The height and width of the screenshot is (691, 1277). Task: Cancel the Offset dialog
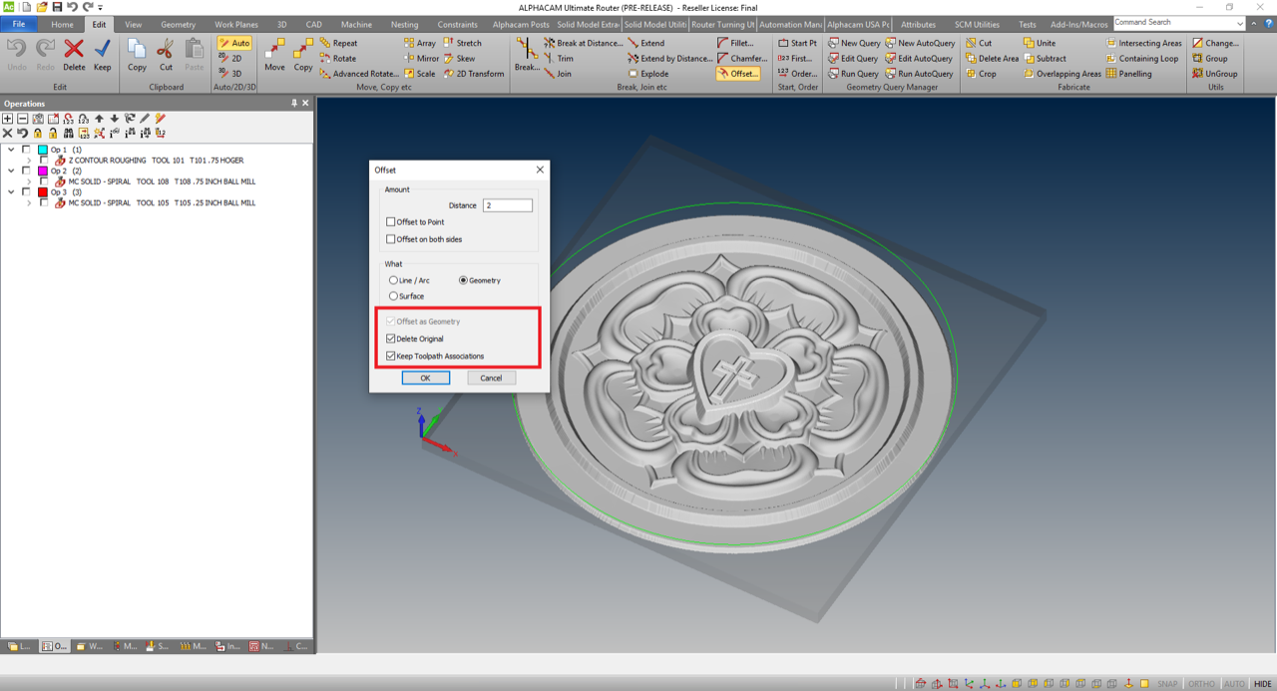point(491,378)
